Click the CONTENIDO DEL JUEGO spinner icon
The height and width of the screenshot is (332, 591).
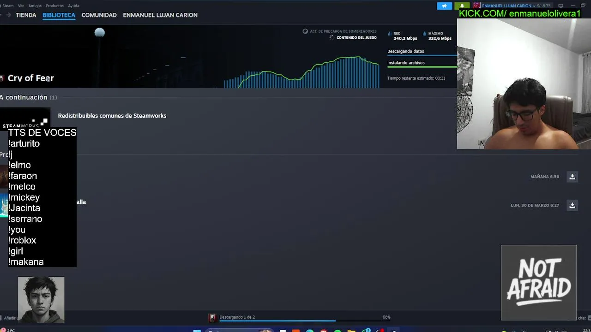[332, 37]
